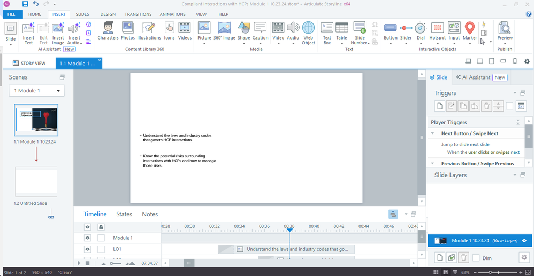This screenshot has width=534, height=276.
Task: Preview the project via Preview button
Action: pos(505,31)
